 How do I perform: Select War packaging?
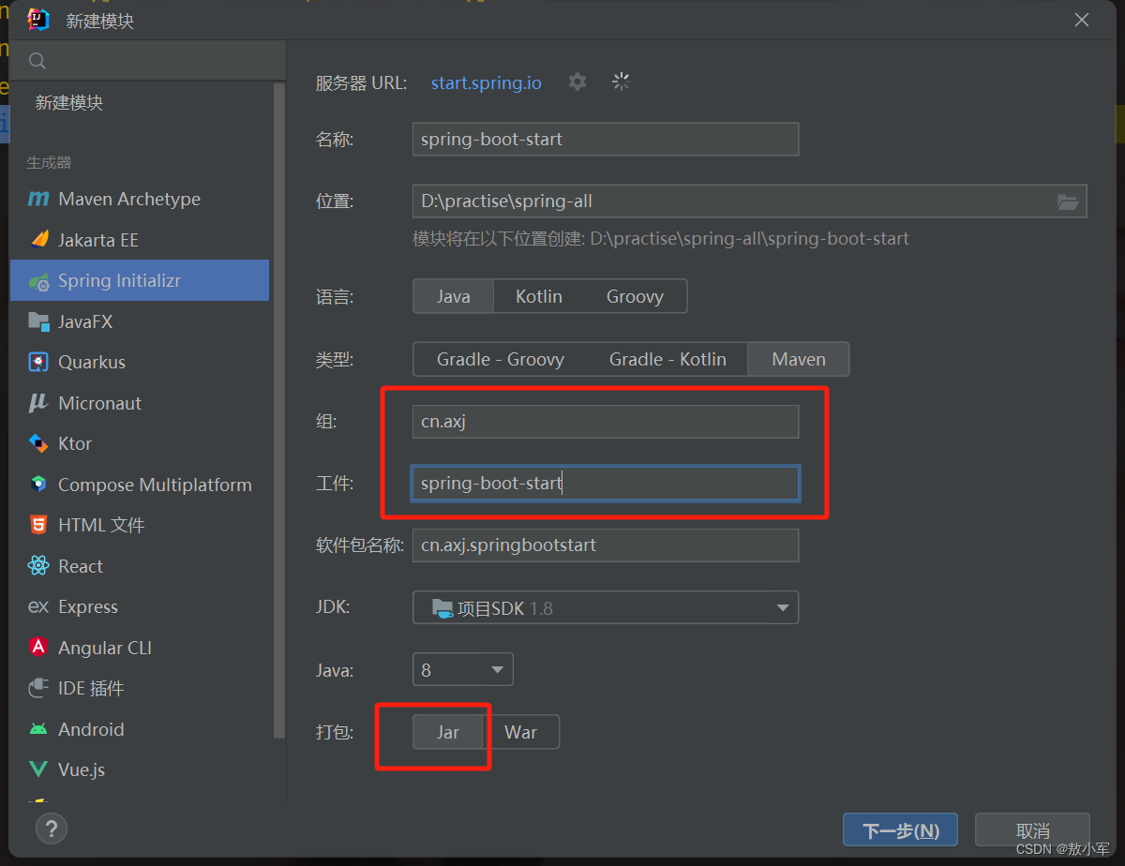521,732
